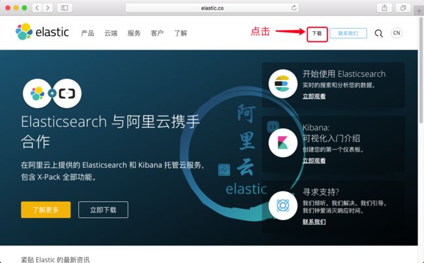The width and height of the screenshot is (424, 263).
Task: Click the 下载 download button
Action: [x=317, y=34]
